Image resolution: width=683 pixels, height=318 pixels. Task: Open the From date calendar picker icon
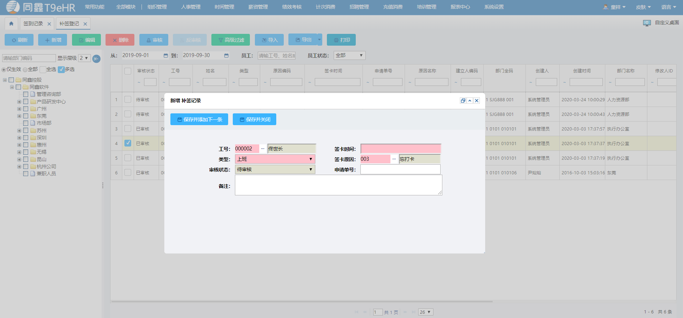(165, 56)
